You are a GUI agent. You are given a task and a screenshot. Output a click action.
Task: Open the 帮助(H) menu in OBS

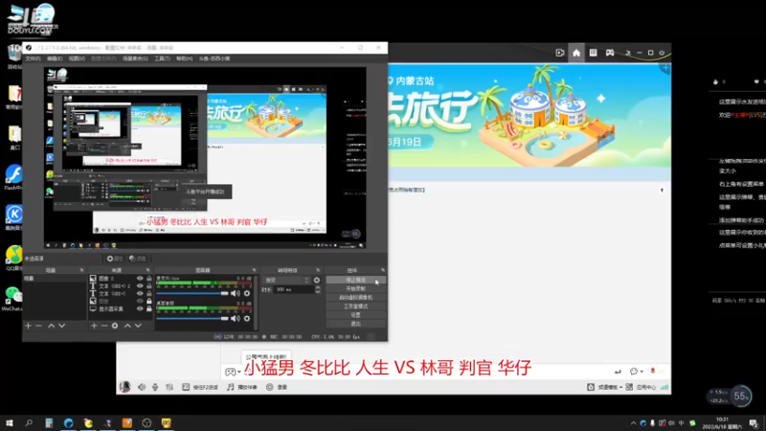pyautogui.click(x=184, y=58)
